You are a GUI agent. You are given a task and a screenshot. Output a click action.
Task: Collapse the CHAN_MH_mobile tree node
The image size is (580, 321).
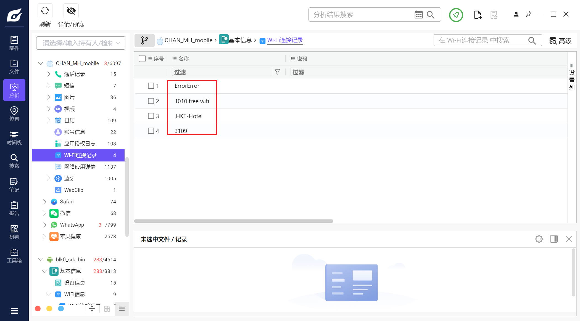[x=41, y=63]
